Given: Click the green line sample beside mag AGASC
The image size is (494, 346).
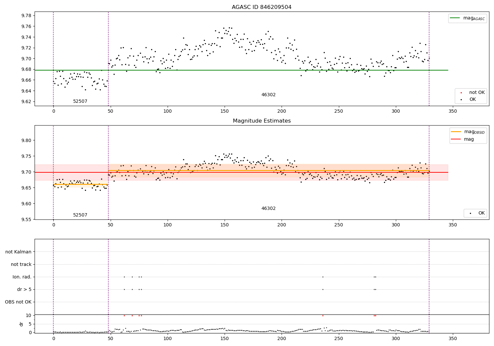Looking at the screenshot, I should [455, 18].
